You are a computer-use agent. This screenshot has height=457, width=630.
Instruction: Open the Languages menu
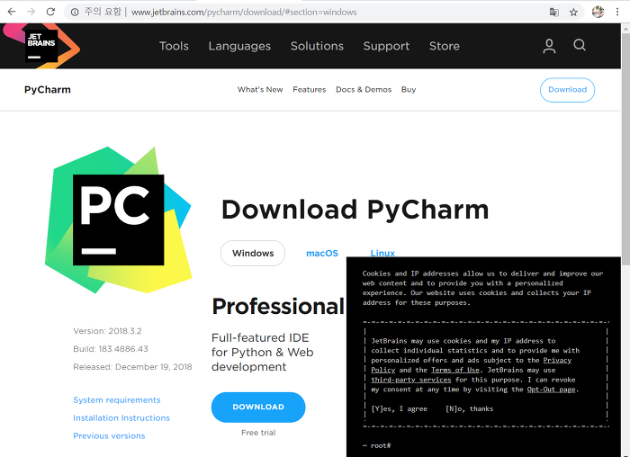239,46
